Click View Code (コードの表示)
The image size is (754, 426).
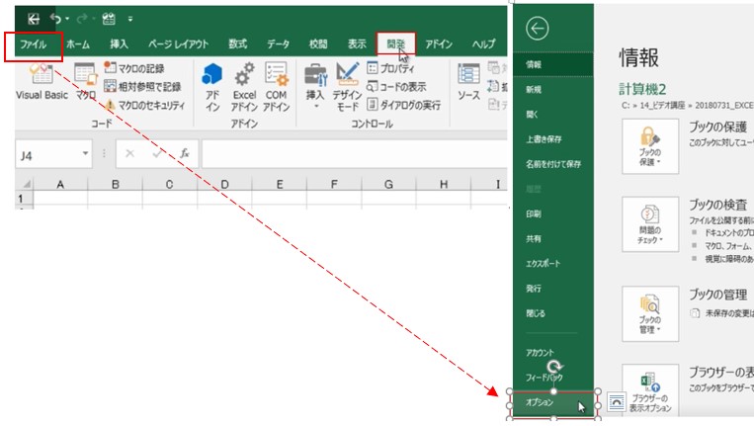click(x=396, y=87)
